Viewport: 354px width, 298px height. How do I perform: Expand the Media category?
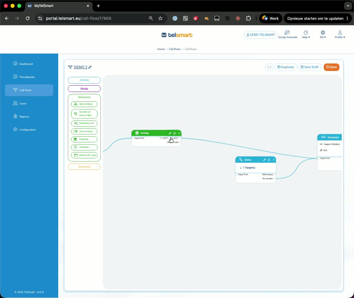(x=84, y=88)
